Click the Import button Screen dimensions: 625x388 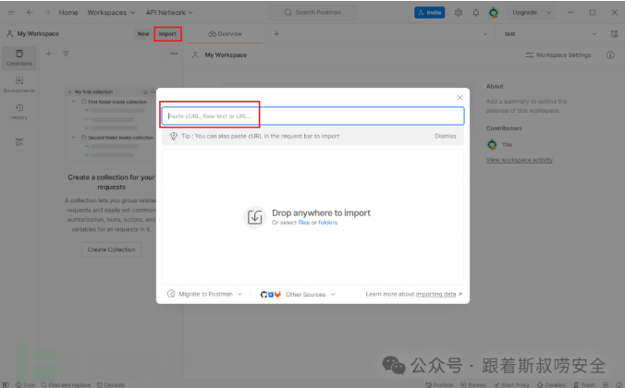click(x=167, y=34)
